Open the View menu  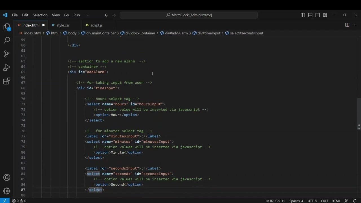click(56, 15)
